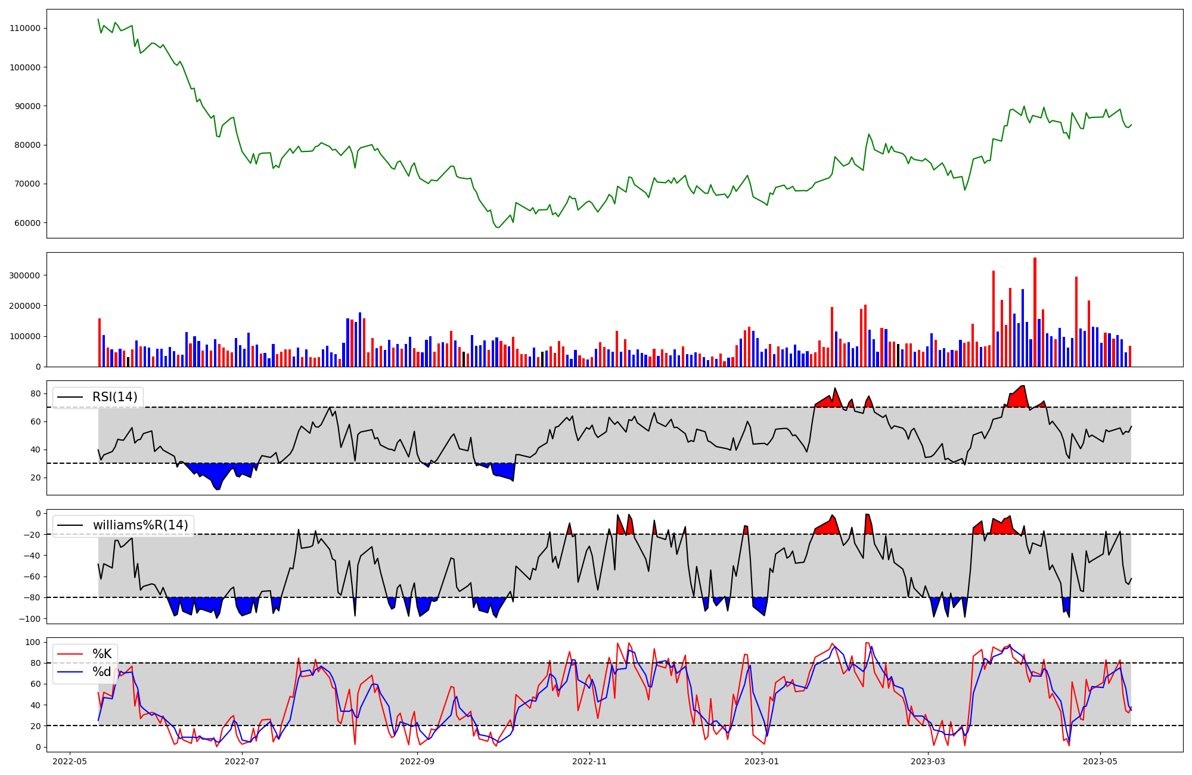Click the 2022-05 x-axis date label
This screenshot has width=1192, height=775.
[70, 761]
